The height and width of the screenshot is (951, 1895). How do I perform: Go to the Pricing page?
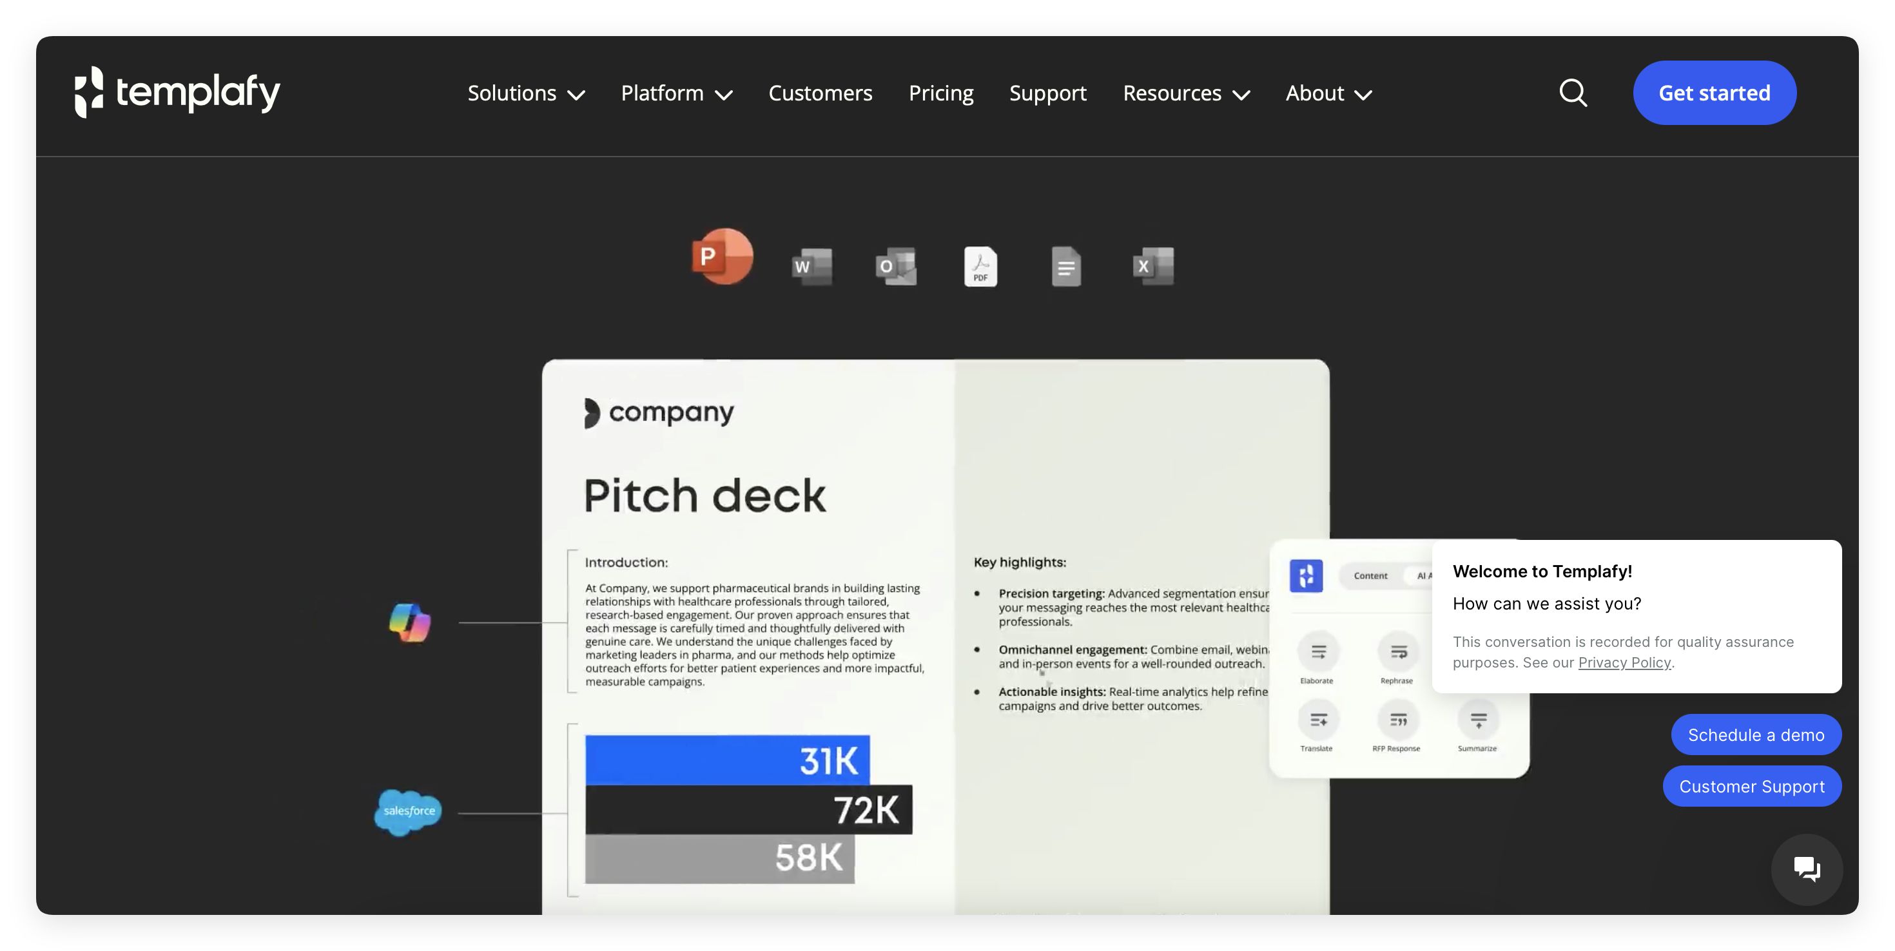(x=940, y=93)
